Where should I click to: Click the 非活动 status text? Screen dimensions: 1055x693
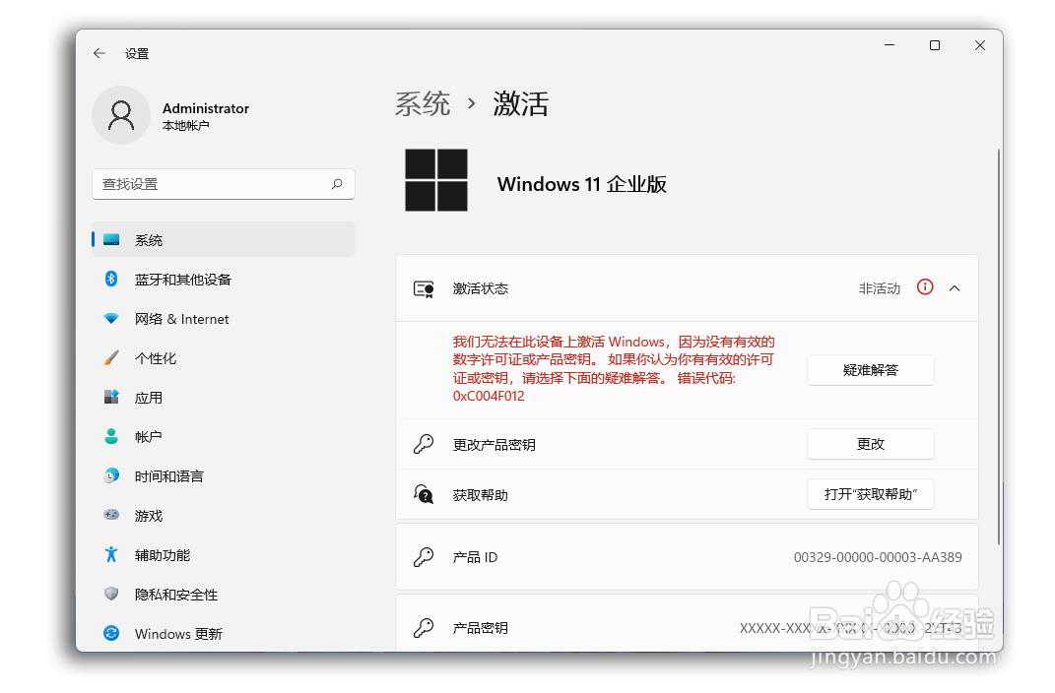pyautogui.click(x=880, y=288)
